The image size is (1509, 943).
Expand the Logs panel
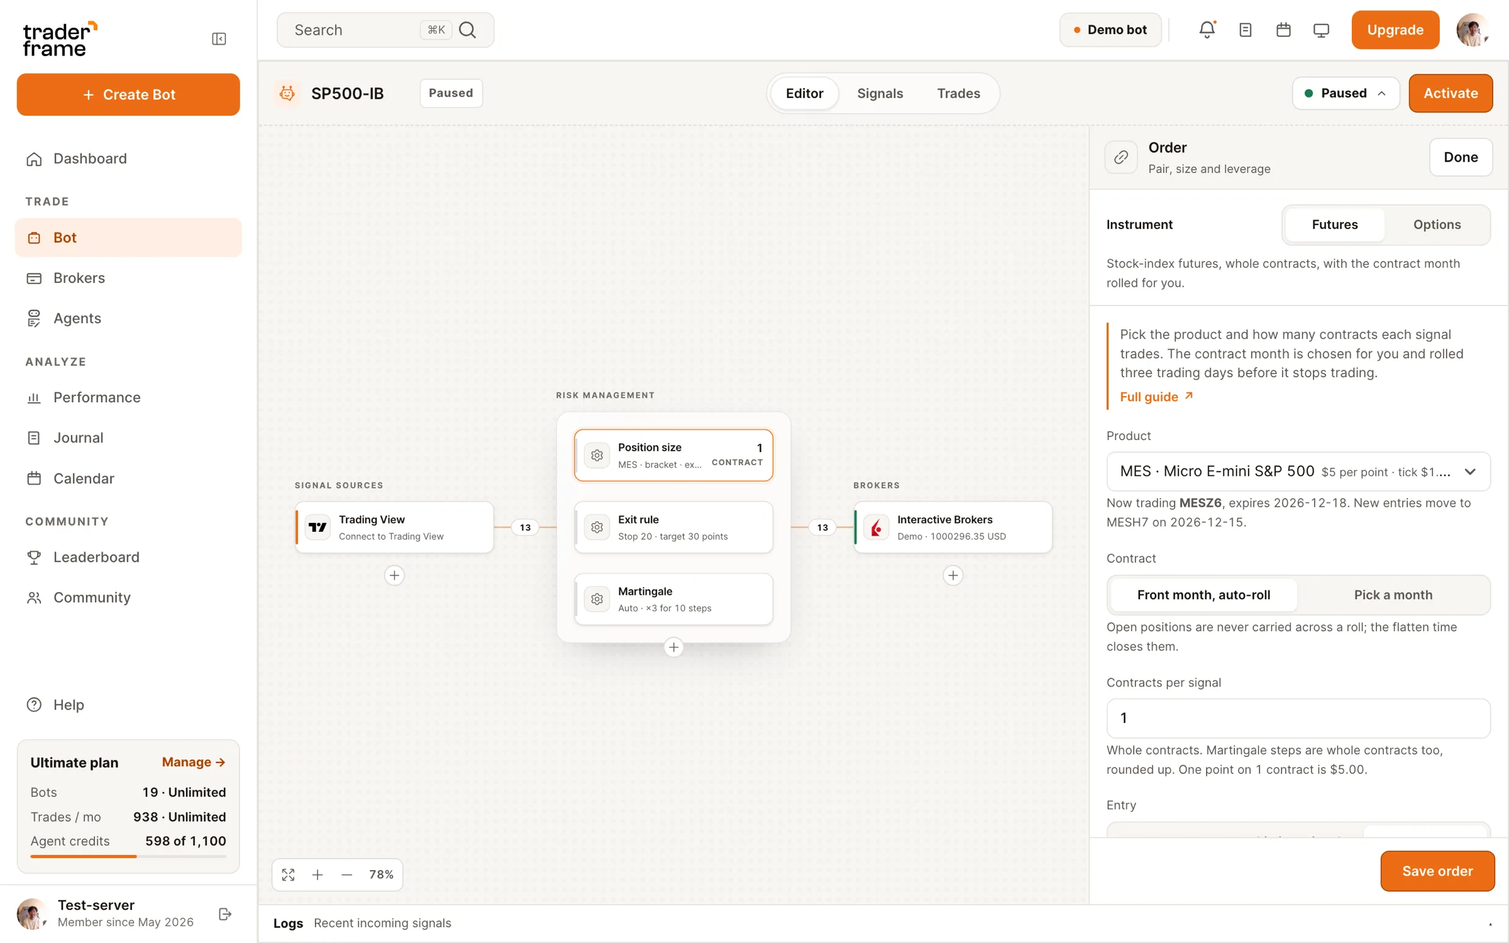(1490, 924)
